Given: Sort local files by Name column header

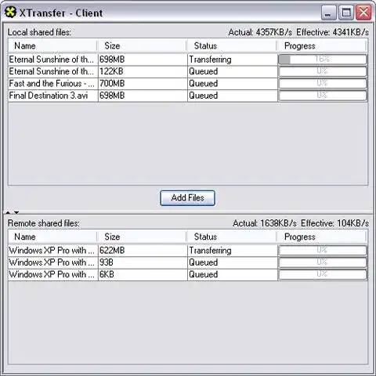Looking at the screenshot, I should tap(52, 45).
